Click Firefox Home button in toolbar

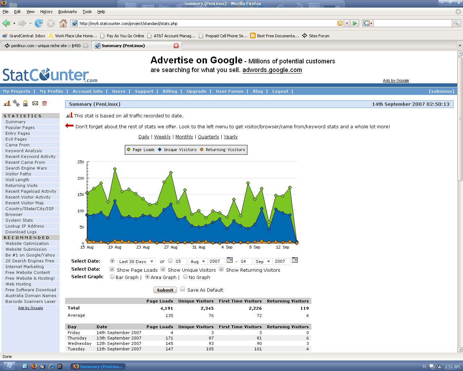coord(63,24)
